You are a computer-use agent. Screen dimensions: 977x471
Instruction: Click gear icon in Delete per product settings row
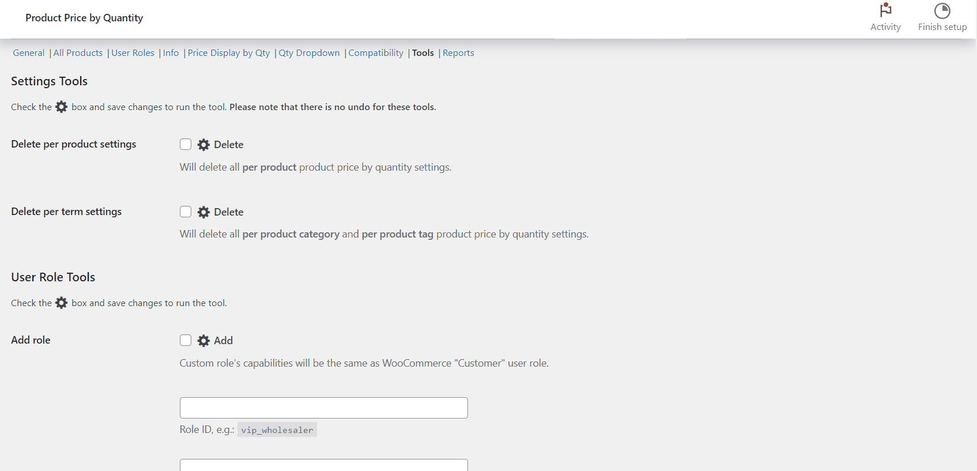pos(203,145)
